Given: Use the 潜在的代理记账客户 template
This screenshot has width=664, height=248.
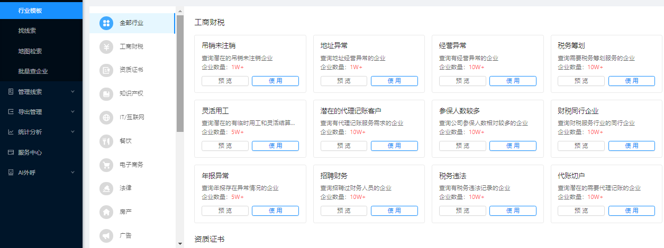Looking at the screenshot, I should tap(394, 146).
